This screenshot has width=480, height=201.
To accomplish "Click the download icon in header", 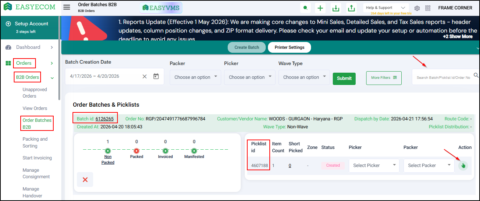I will (x=336, y=8).
